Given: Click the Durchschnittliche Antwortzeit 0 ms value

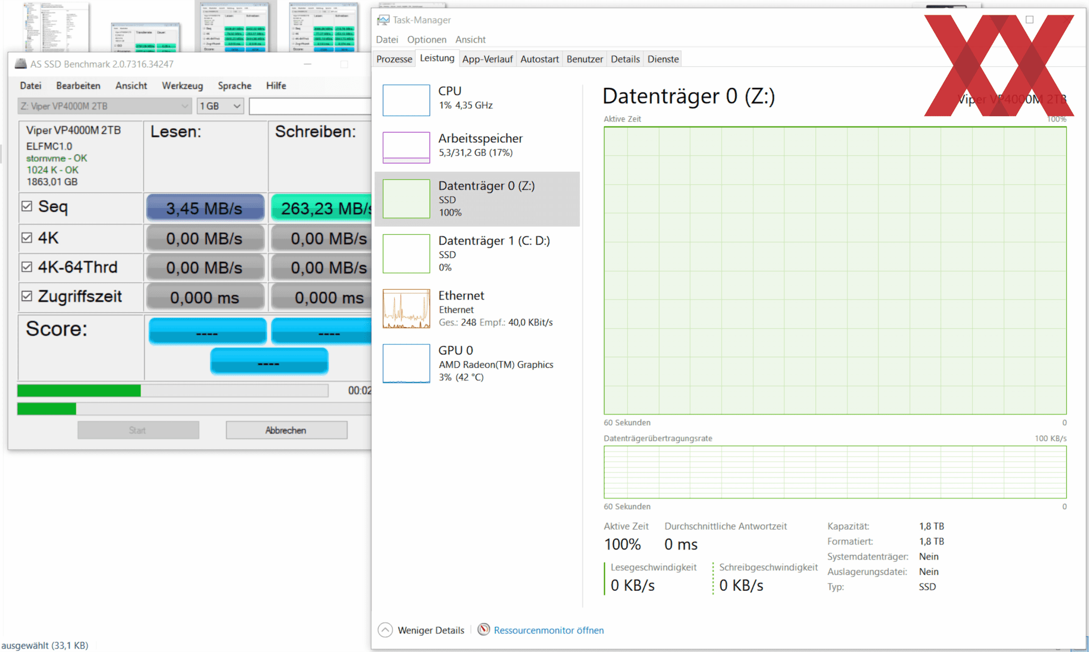Looking at the screenshot, I should pos(681,544).
